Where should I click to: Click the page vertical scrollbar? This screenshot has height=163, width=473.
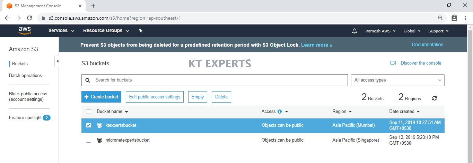pyautogui.click(x=470, y=94)
